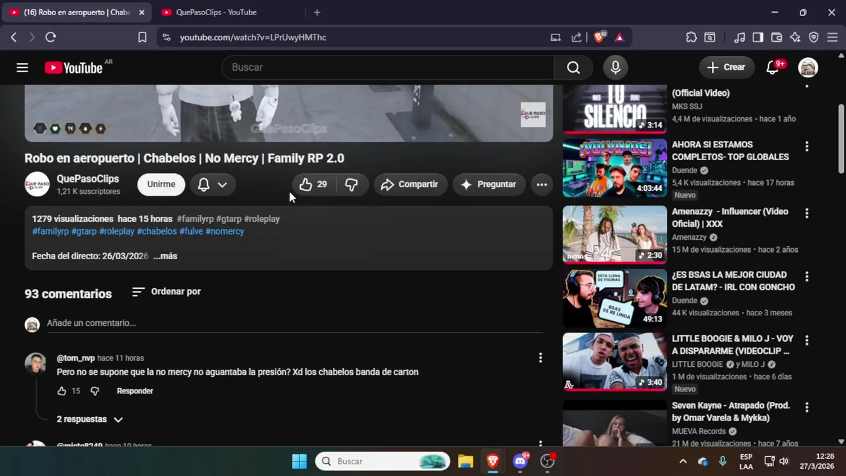Like the comment by @tom_nvp
846x476 pixels.
(x=62, y=391)
